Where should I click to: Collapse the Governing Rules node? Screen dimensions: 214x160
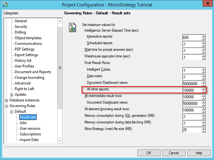click(6, 106)
